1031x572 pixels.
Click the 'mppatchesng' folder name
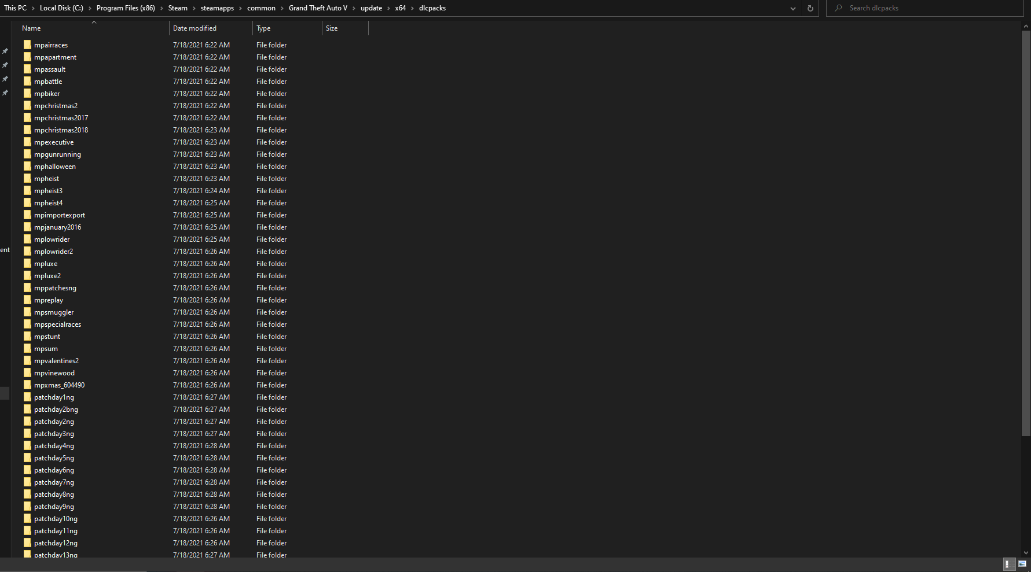click(55, 288)
